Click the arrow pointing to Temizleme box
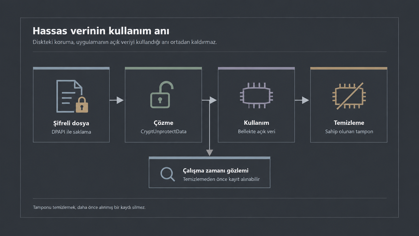Screen dimensions: 419x236 point(302,100)
